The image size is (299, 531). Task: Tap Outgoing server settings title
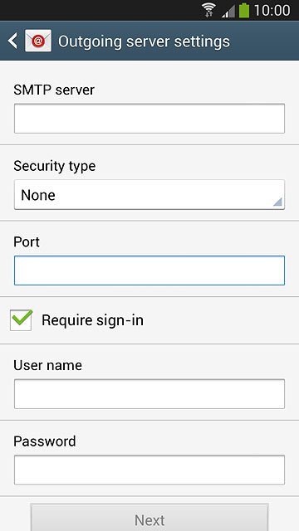coord(144,41)
